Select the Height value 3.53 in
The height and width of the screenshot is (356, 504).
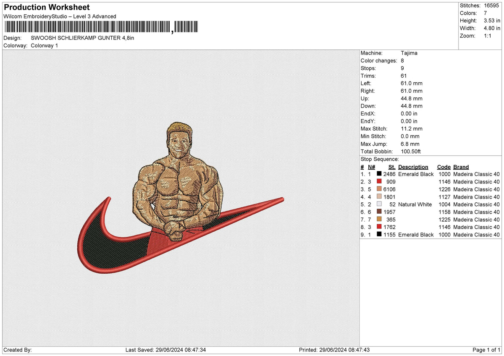[492, 21]
